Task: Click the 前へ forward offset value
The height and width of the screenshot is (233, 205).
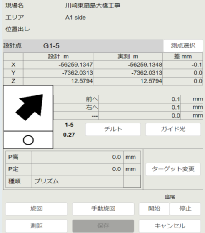Action: point(139,99)
